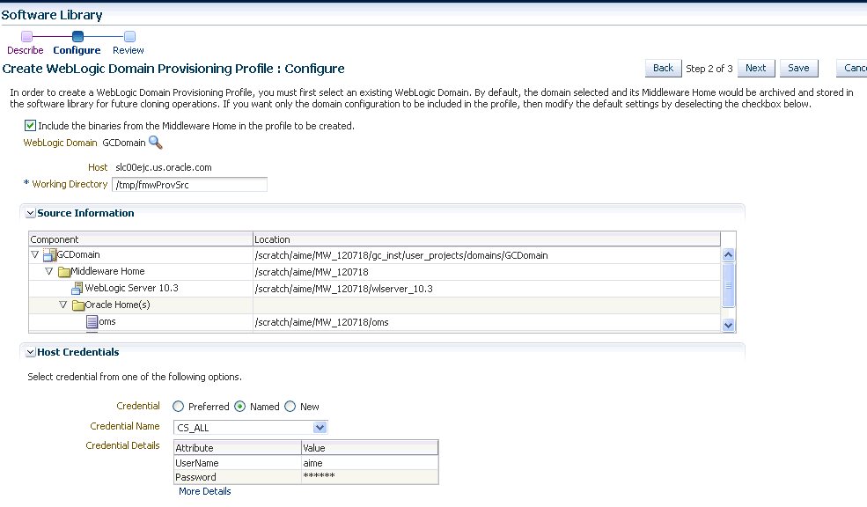
Task: Click the Describe train step marker
Action: coord(26,36)
